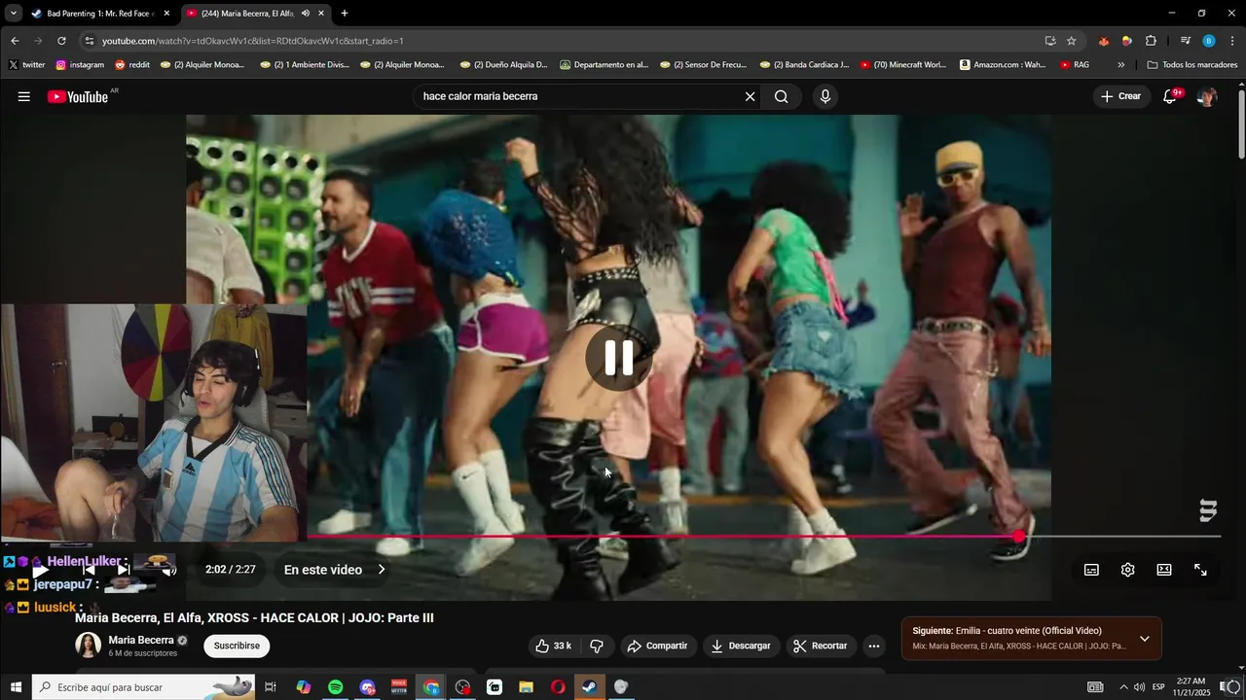Open Task View on the taskbar
Viewport: 1246px width, 700px height.
[271, 687]
